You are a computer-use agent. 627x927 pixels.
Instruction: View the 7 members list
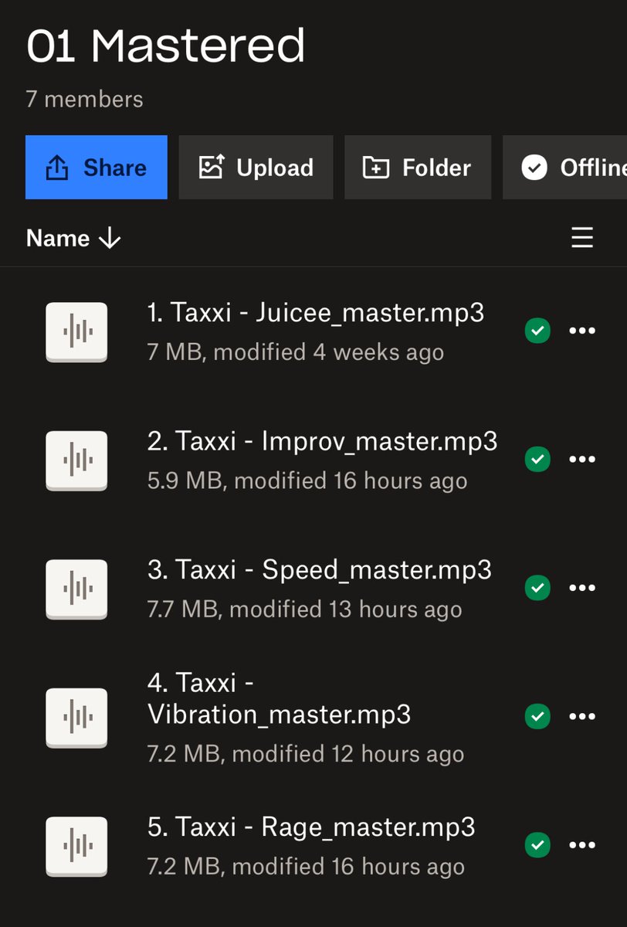coord(85,100)
